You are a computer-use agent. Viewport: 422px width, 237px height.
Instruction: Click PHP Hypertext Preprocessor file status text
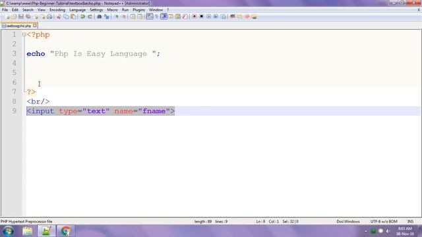click(26, 221)
